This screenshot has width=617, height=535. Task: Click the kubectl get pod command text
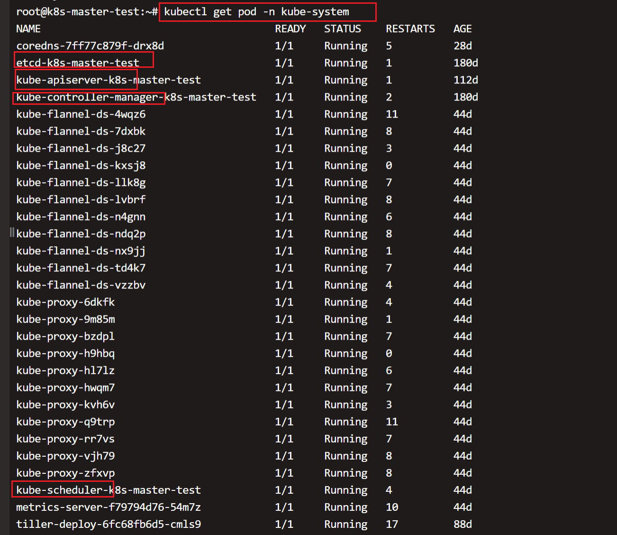click(x=256, y=12)
